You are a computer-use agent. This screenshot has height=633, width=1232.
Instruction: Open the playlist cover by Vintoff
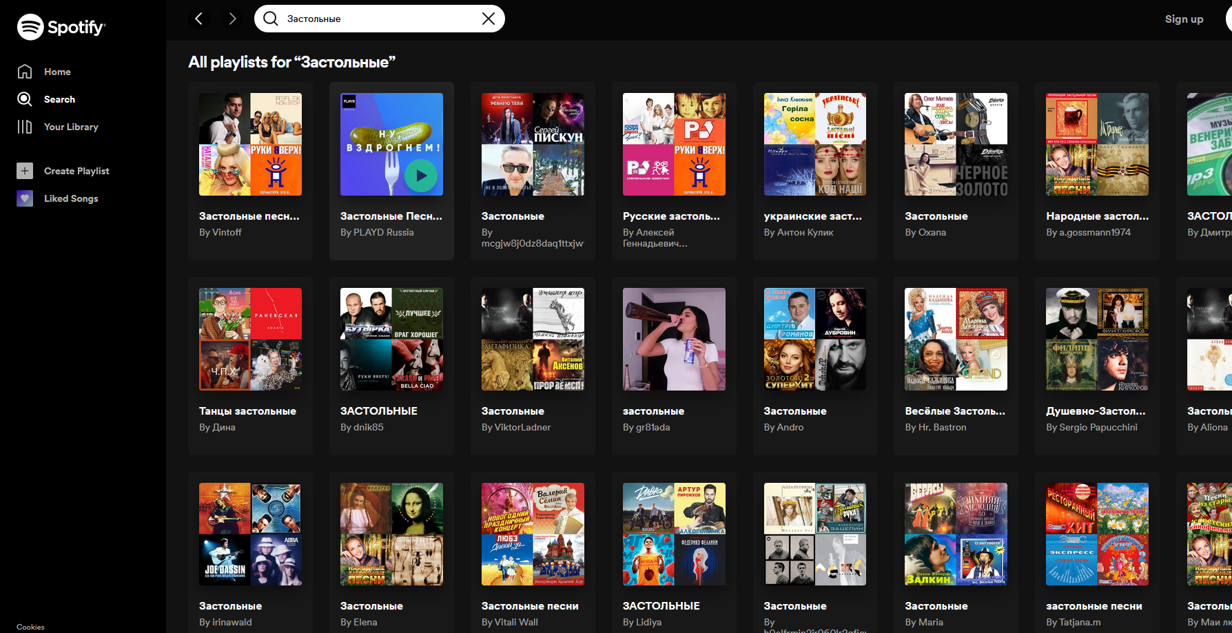250,144
